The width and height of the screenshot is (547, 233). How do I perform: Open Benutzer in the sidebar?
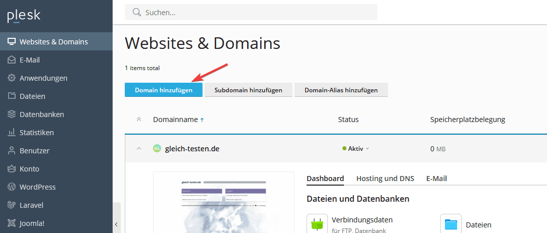click(x=56, y=150)
